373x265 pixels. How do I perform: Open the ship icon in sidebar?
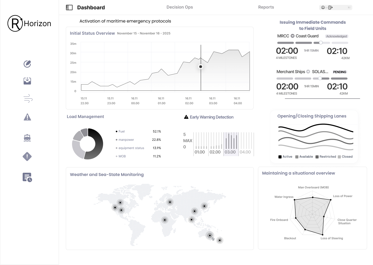coord(27,138)
